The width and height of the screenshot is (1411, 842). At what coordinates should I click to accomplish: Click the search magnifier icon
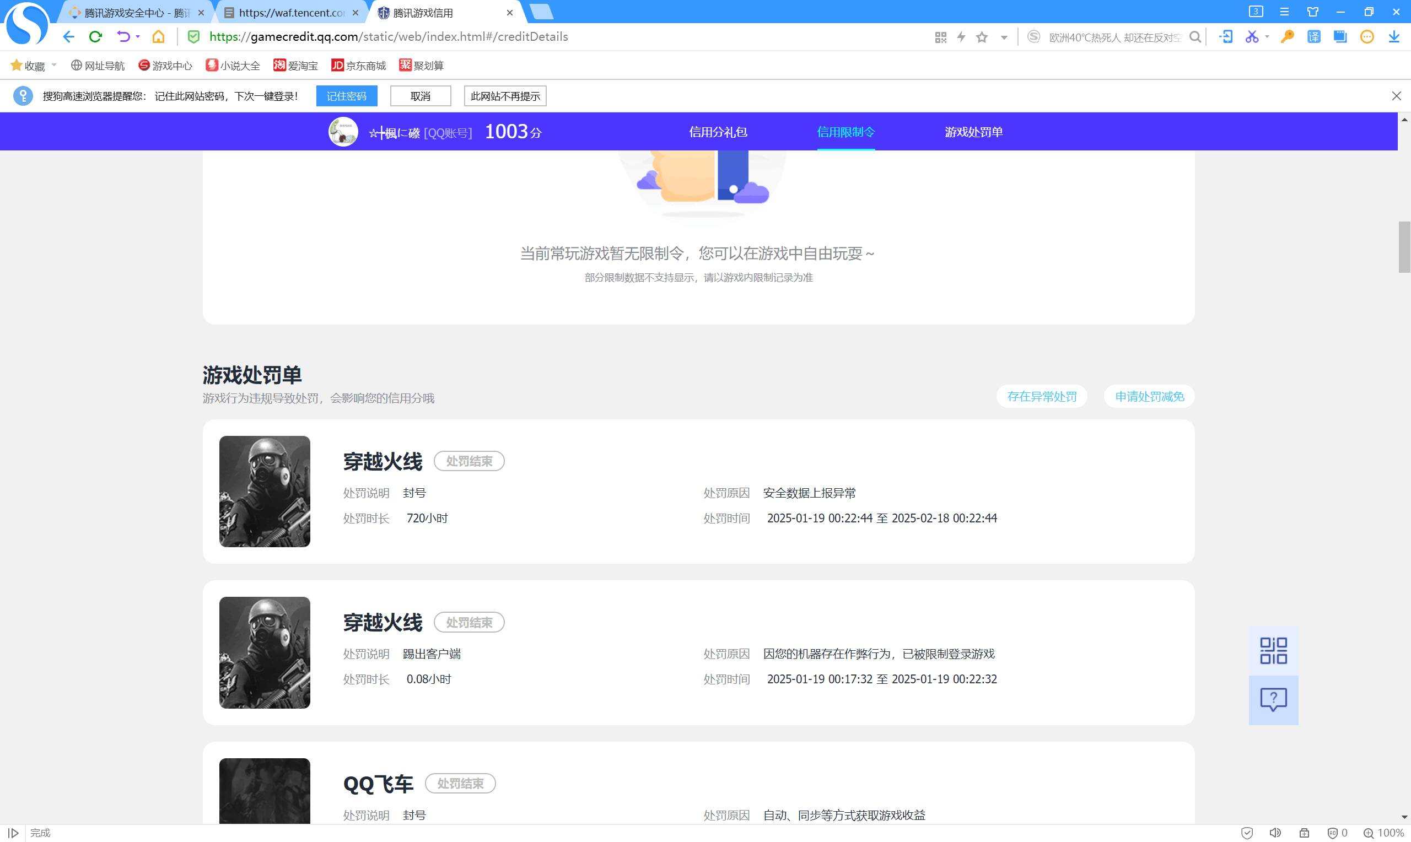click(1195, 37)
